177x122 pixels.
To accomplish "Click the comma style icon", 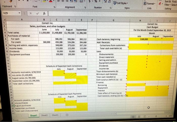I will coord(100,1).
